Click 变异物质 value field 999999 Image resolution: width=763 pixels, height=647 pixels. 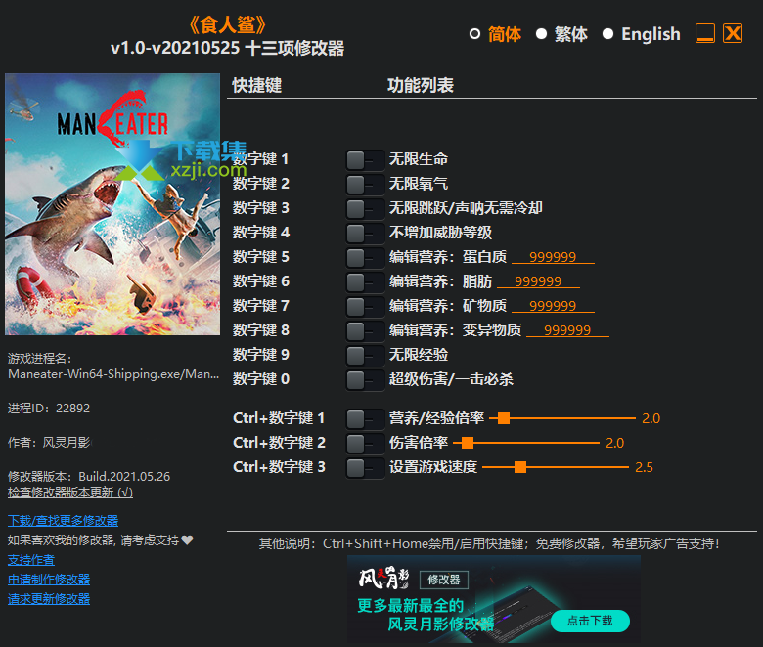point(567,330)
